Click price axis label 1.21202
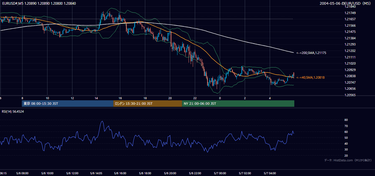This screenshot has height=176, width=375. click(x=350, y=51)
